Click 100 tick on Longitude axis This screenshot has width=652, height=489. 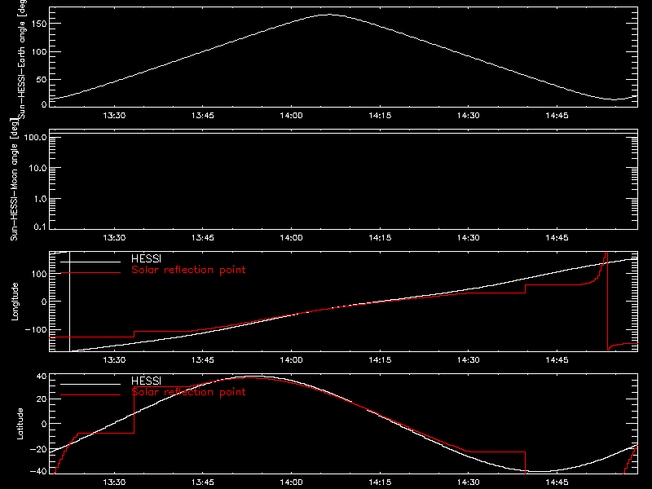tap(40, 274)
